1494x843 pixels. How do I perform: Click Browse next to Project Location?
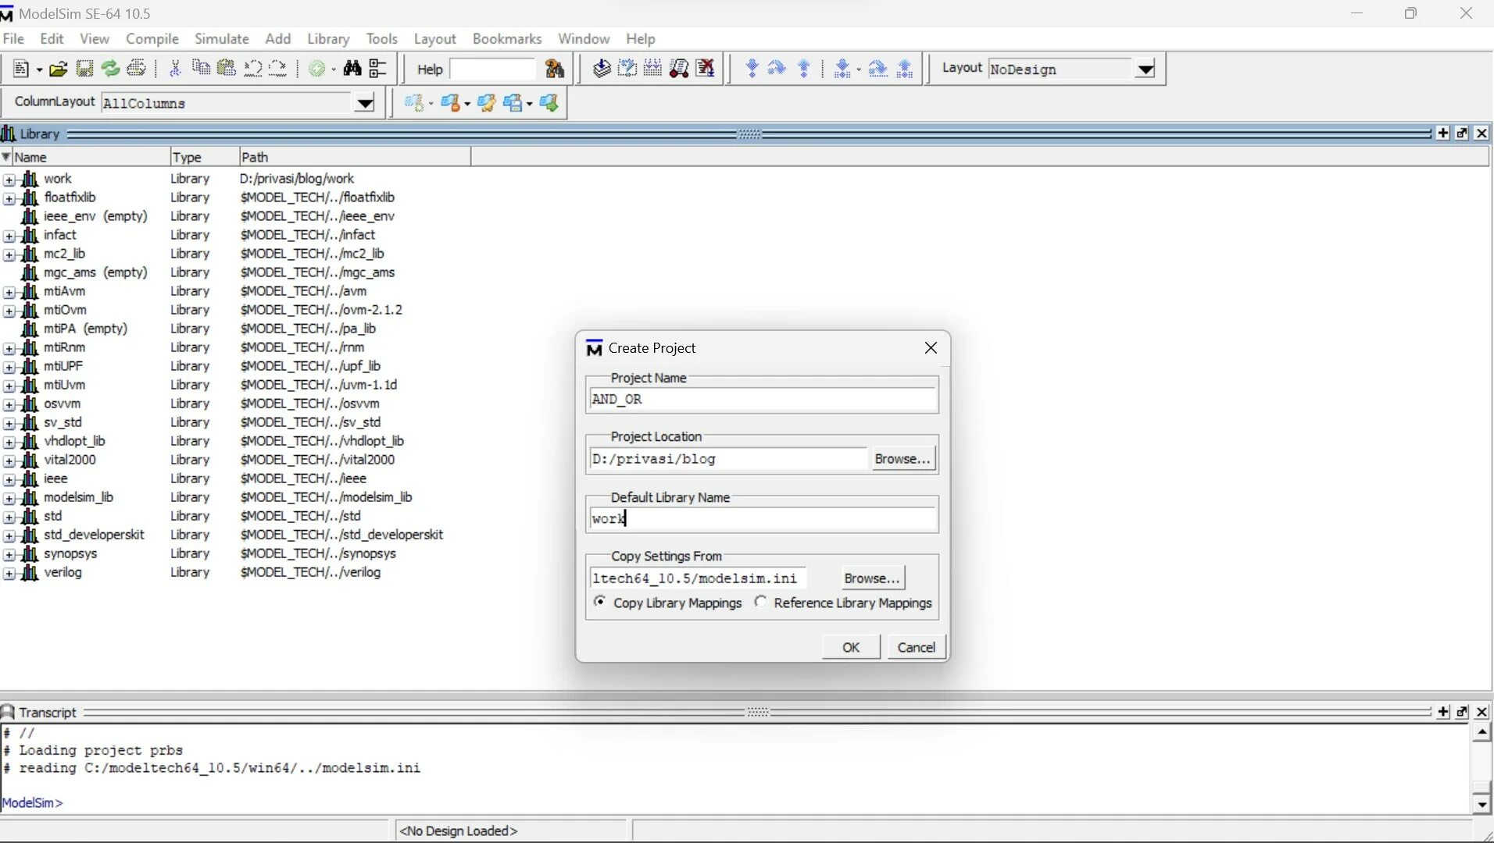[x=902, y=459]
